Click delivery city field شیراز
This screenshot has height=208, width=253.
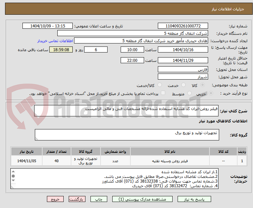point(183,77)
